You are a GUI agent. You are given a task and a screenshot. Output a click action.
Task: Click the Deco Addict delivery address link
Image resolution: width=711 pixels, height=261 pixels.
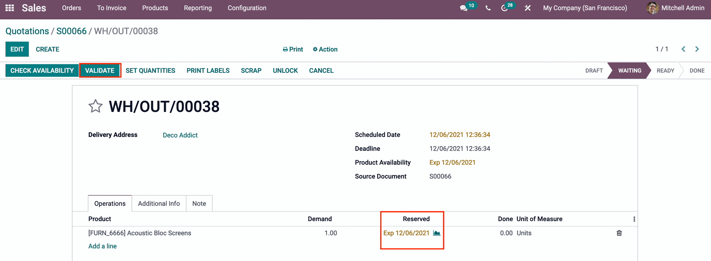coord(180,135)
